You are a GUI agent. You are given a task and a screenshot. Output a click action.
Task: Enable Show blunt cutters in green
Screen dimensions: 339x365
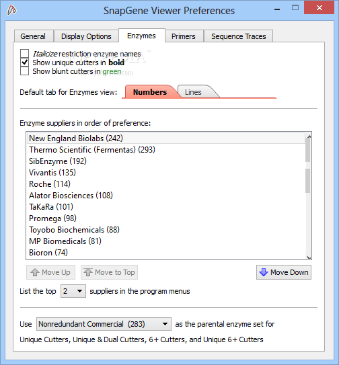coord(24,71)
